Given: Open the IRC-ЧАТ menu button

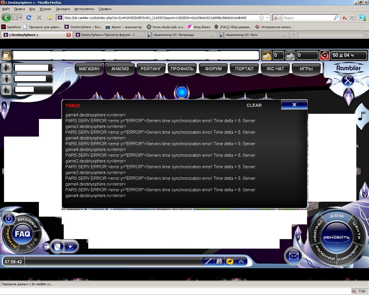Looking at the screenshot, I should coord(275,69).
